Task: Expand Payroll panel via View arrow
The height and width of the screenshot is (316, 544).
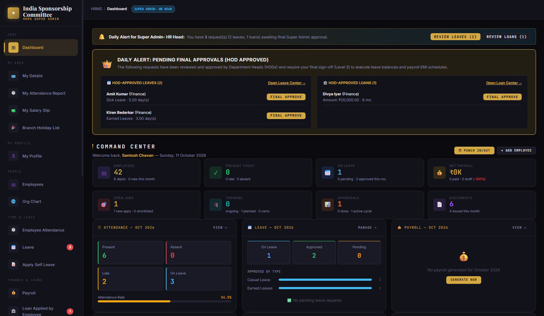Action: tap(519, 228)
